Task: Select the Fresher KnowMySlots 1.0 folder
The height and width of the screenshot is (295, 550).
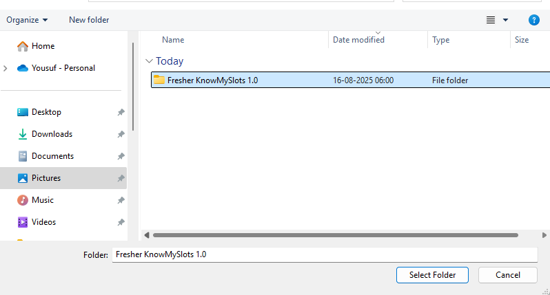Action: click(351, 80)
